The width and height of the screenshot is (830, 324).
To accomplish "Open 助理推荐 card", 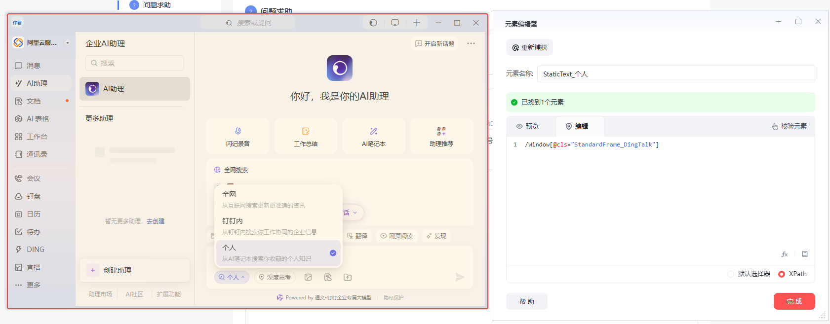I will tap(441, 137).
